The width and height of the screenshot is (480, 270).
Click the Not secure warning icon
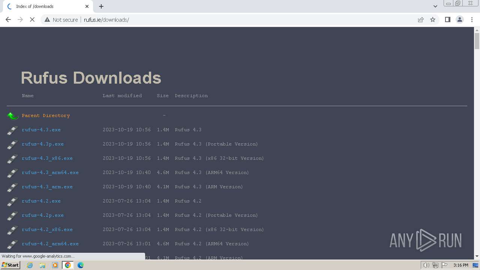pyautogui.click(x=47, y=19)
